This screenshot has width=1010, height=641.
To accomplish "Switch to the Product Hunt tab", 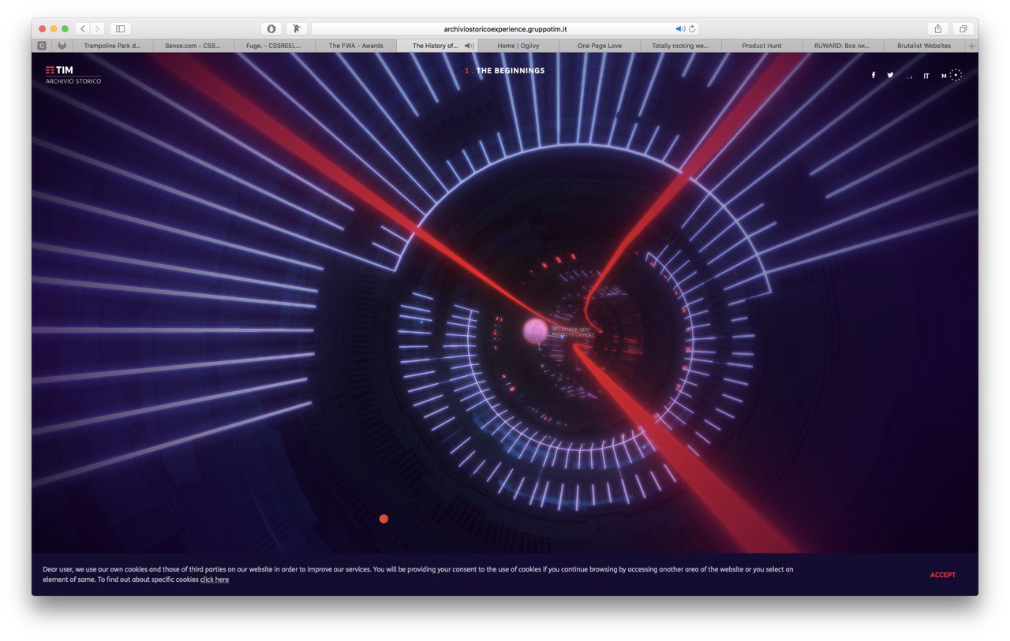I will click(x=762, y=46).
